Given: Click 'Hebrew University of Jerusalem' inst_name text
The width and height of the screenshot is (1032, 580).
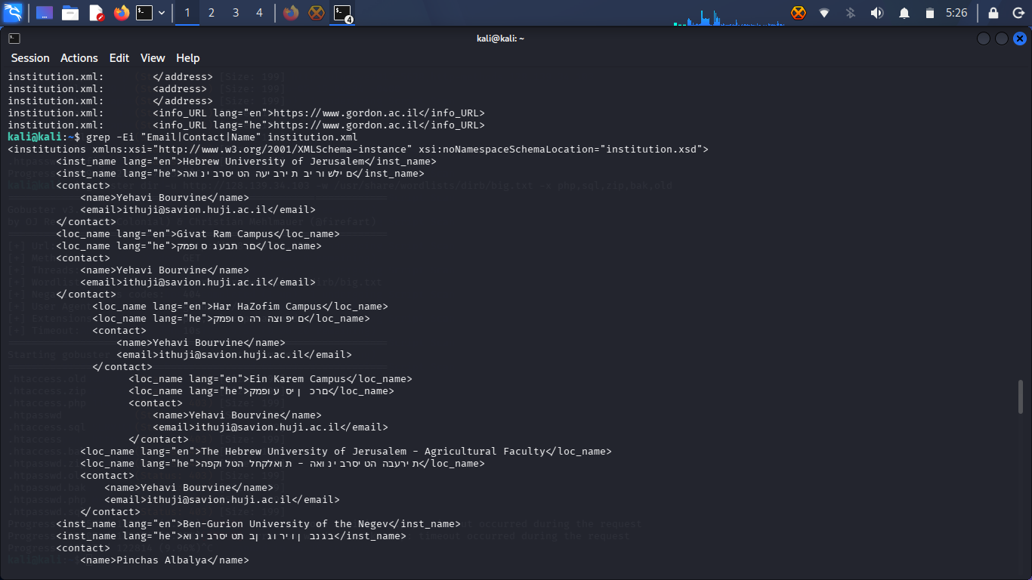Looking at the screenshot, I should tap(273, 162).
